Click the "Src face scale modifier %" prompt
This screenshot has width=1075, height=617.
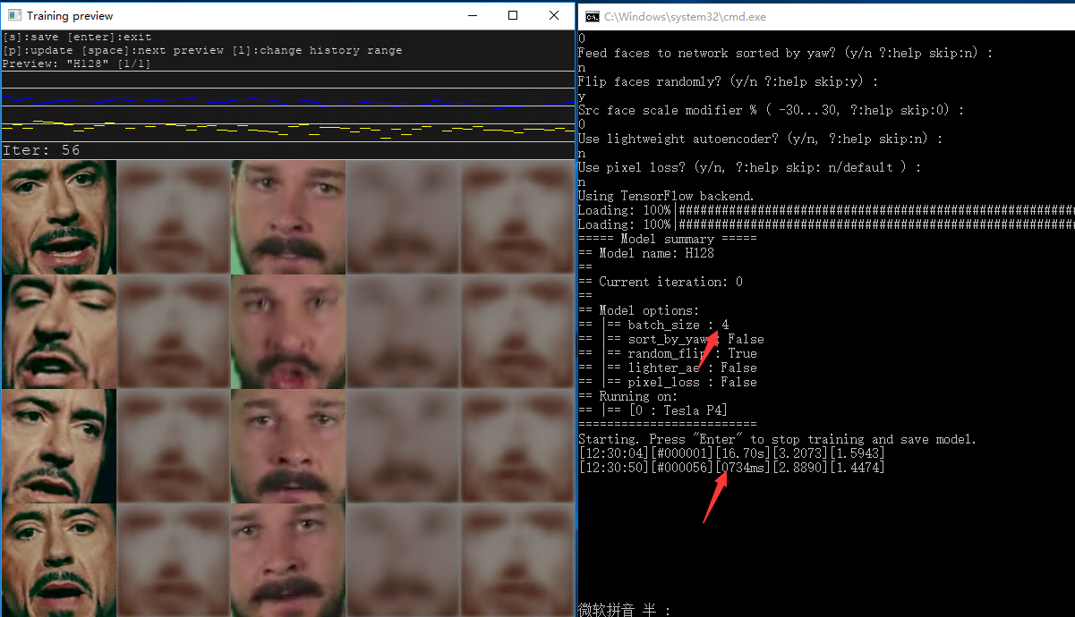click(771, 110)
